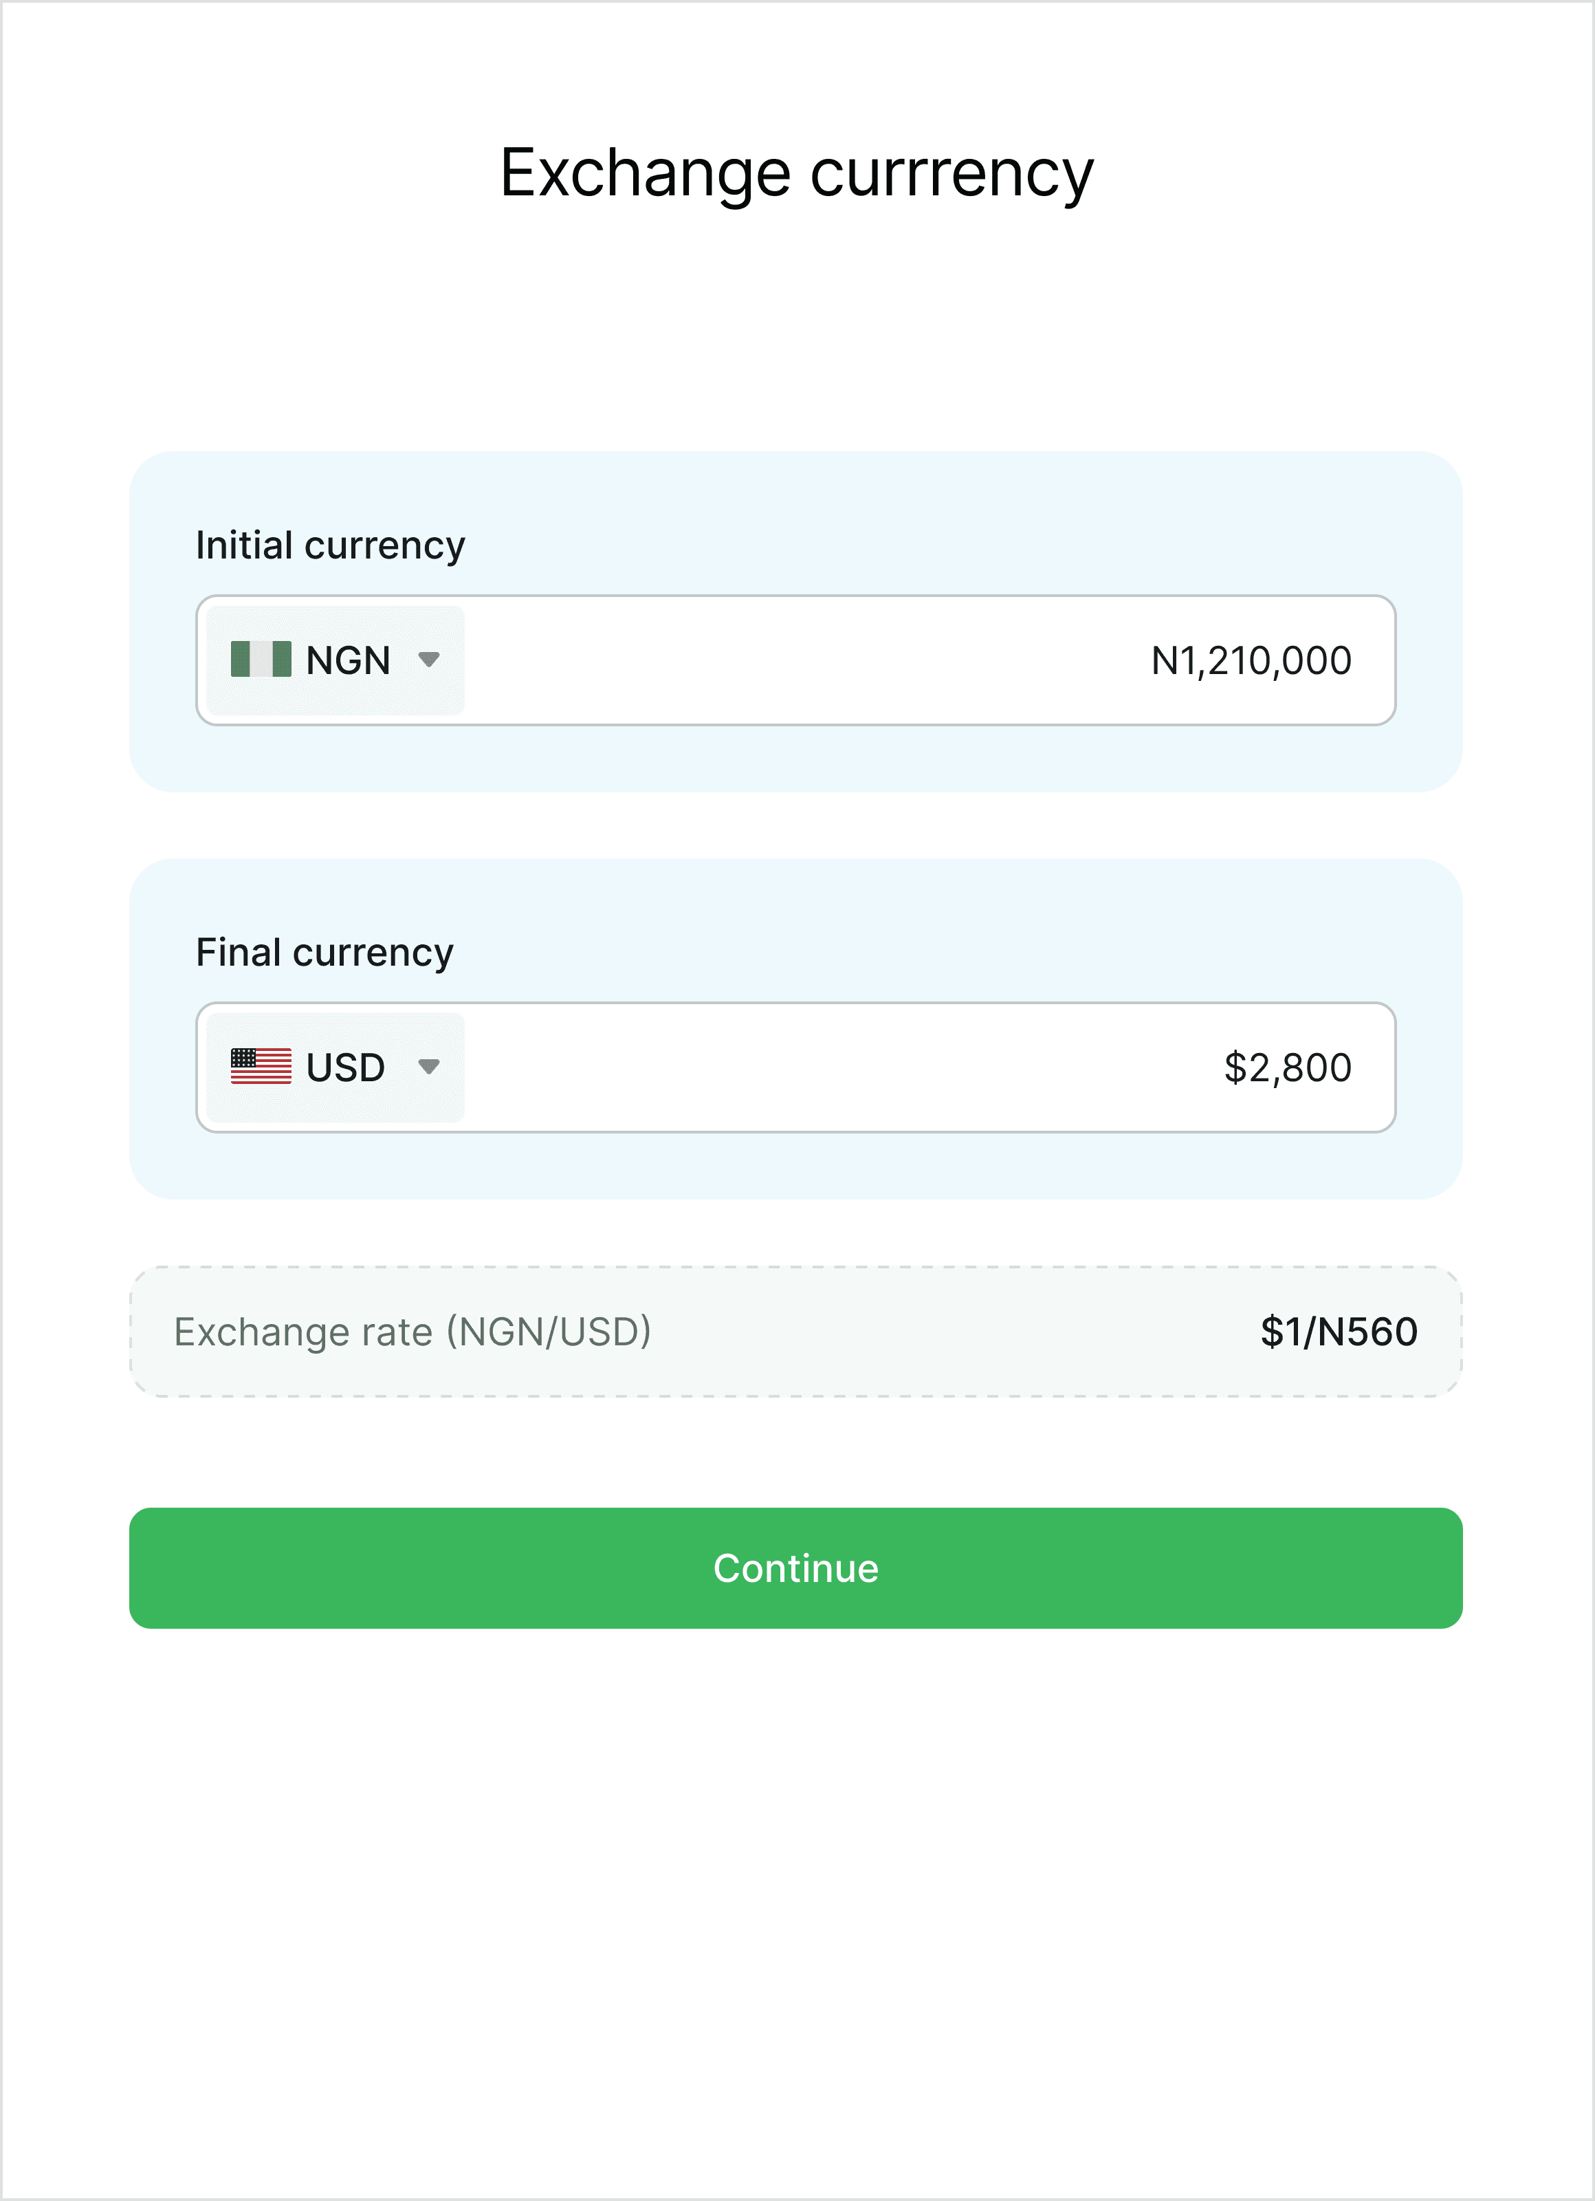Click the Exchange rate (NGN/USD) label

tap(412, 1332)
